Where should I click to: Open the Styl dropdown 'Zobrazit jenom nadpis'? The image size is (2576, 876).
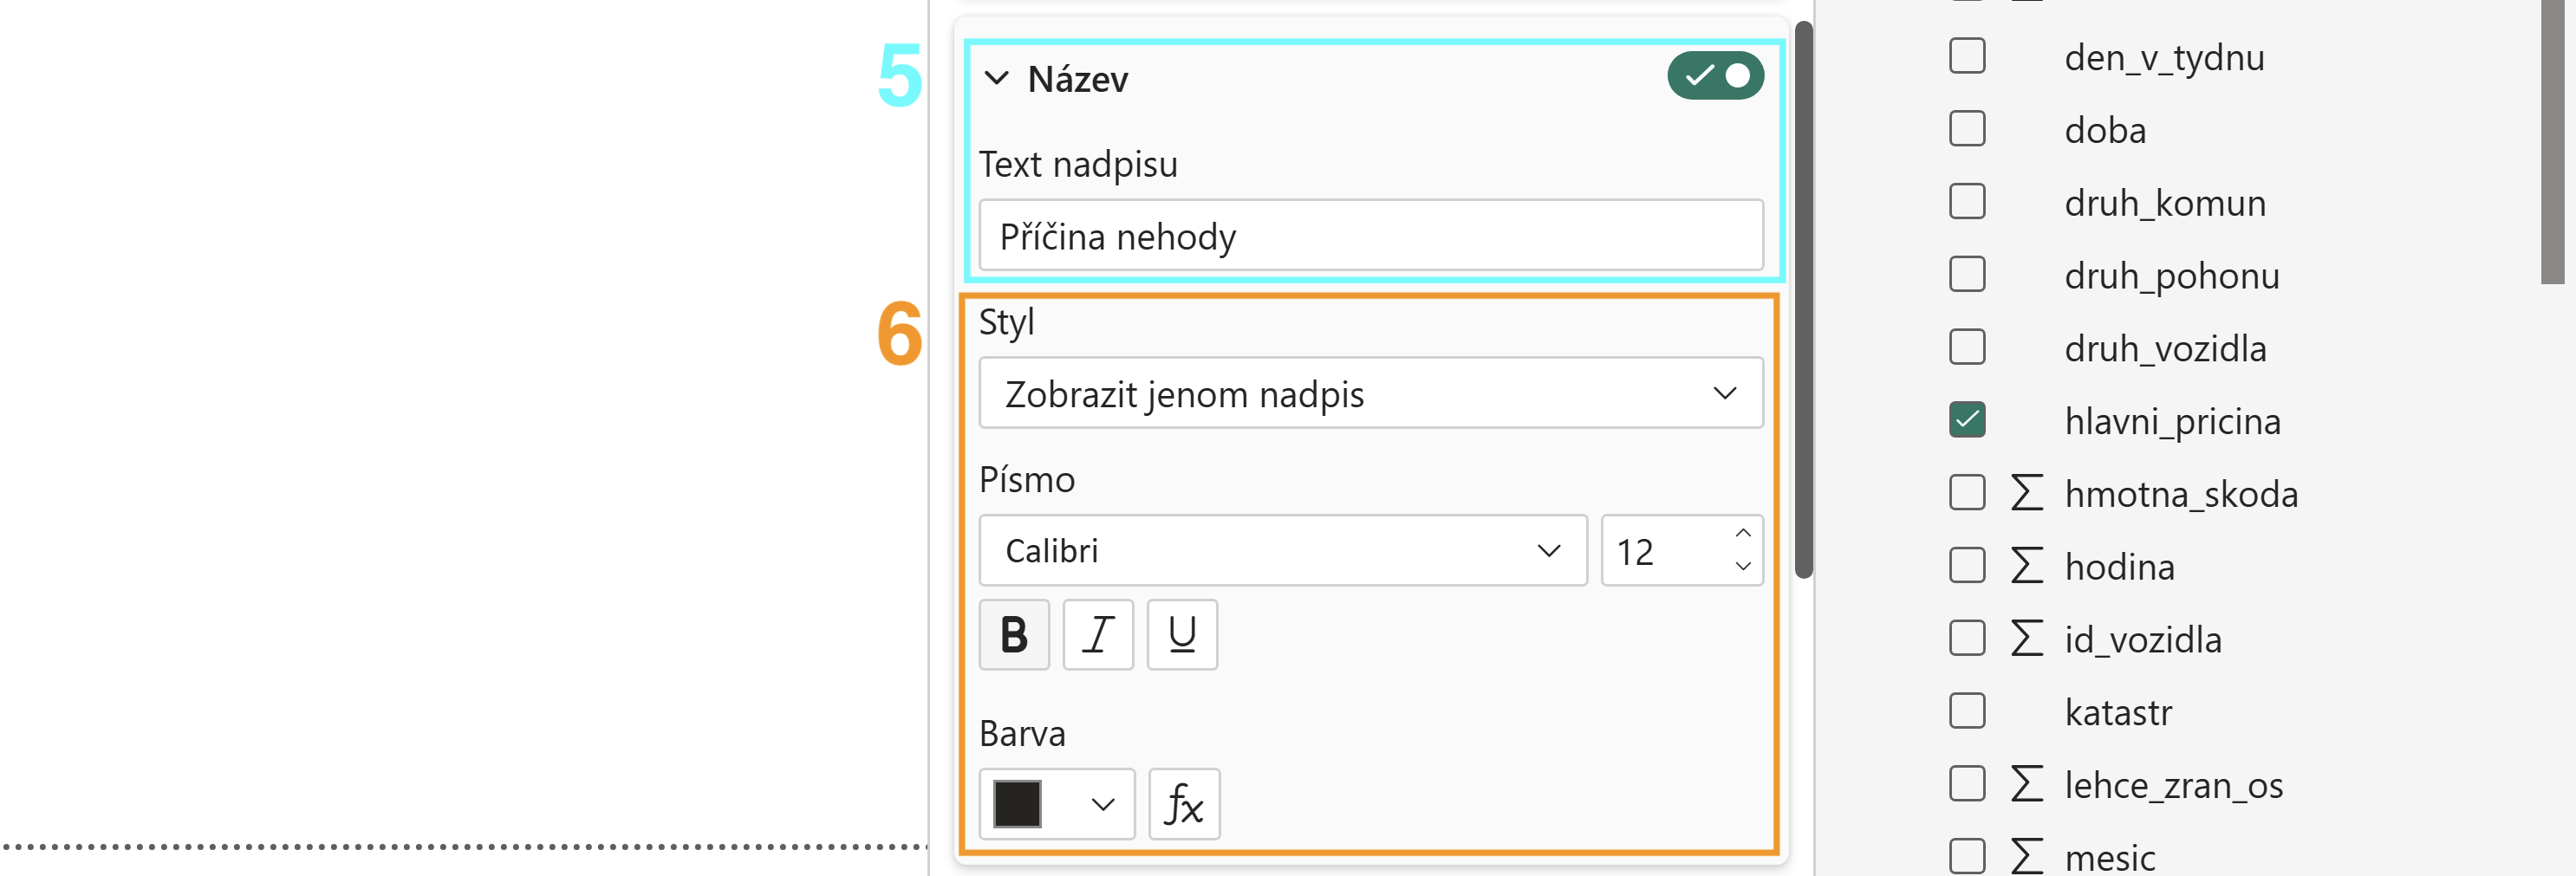[1371, 393]
